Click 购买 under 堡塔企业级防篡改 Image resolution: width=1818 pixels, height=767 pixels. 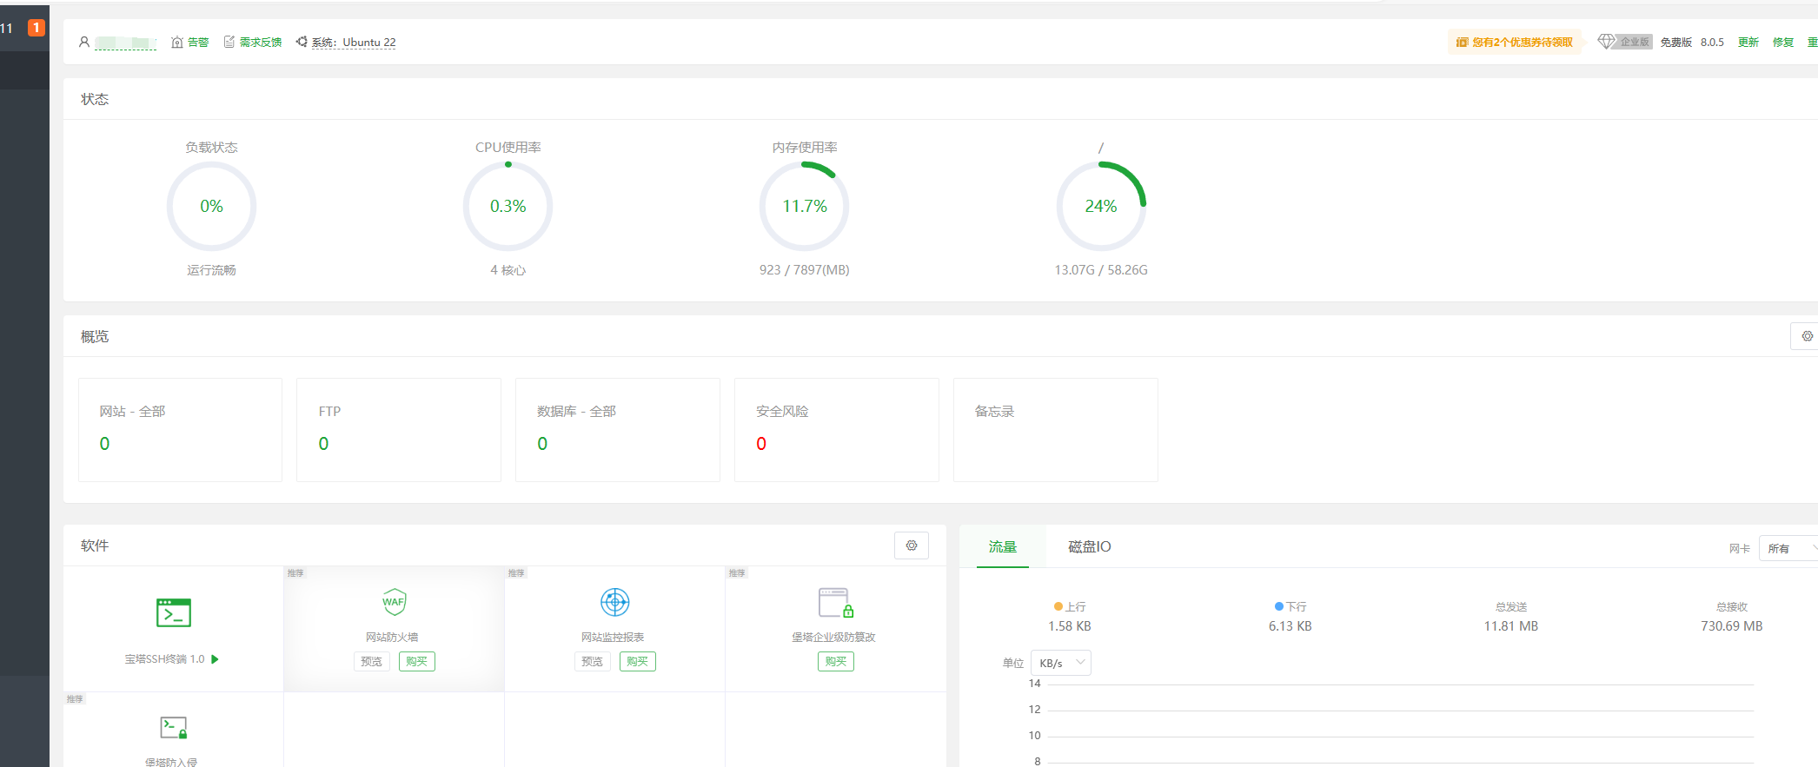click(836, 662)
